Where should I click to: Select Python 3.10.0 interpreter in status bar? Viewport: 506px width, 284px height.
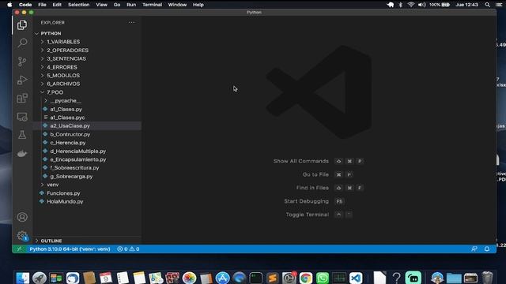[x=70, y=249]
